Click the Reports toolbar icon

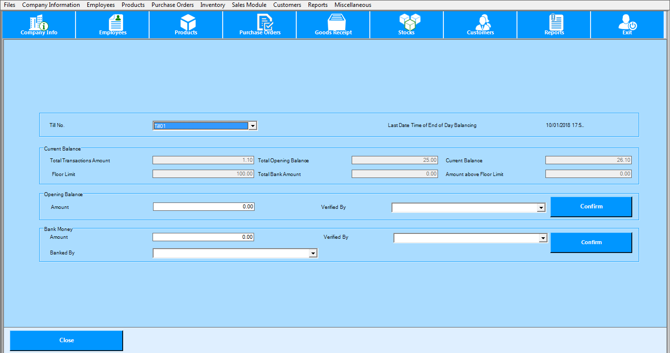click(x=554, y=25)
